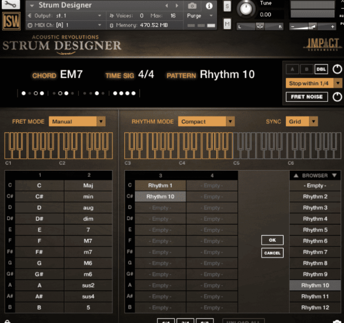Screen dimensions: 344x323
Task: Select chord type dim cell
Action: 88,219
